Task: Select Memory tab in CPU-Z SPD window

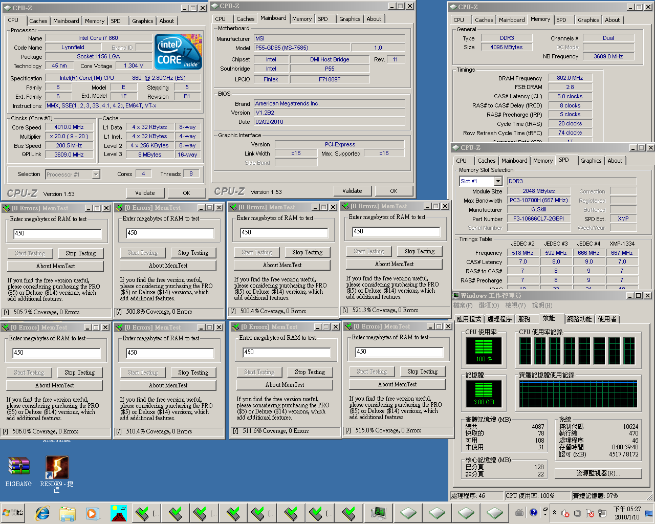Action: coord(543,161)
